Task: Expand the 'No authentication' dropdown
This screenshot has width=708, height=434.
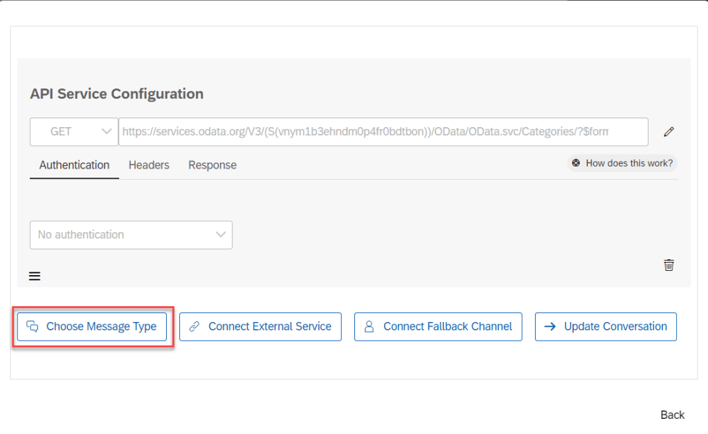Action: (131, 235)
